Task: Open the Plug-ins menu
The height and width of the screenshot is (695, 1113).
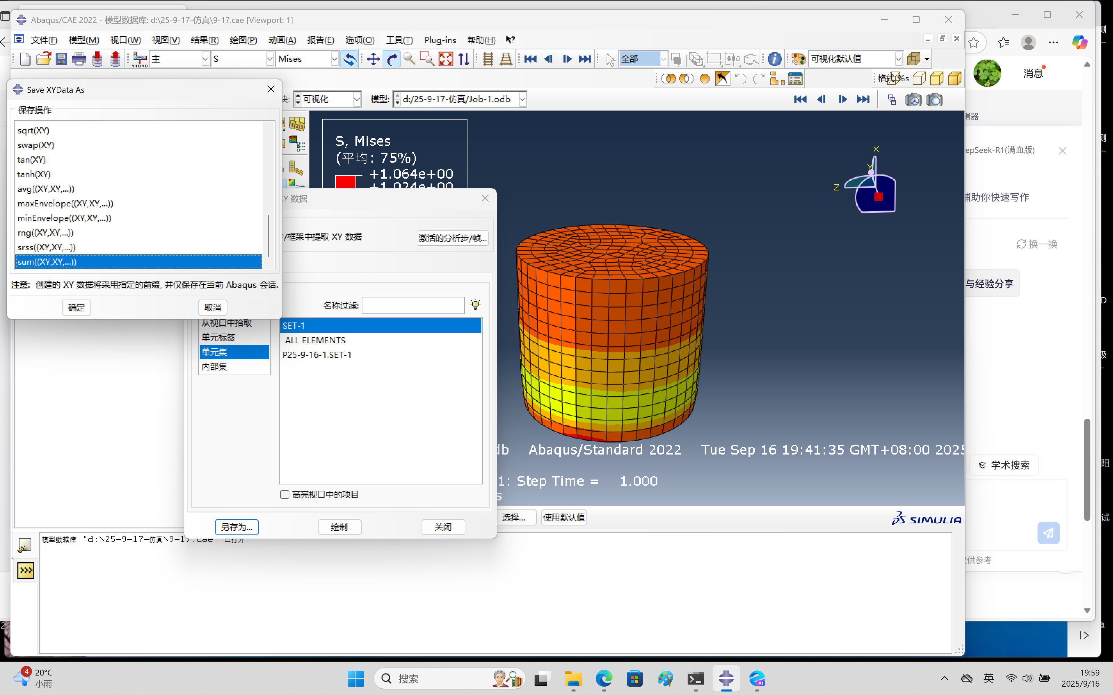Action: (x=440, y=40)
